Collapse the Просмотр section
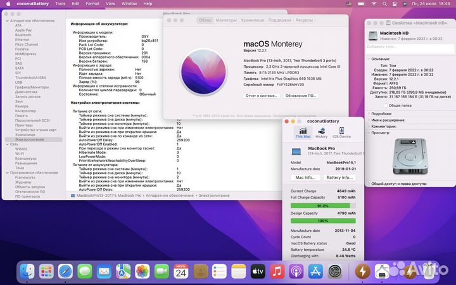 369,133
